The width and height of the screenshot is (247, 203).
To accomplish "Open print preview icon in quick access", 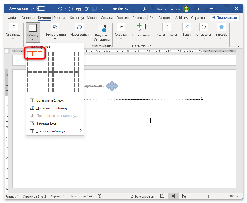I will pos(79,9).
